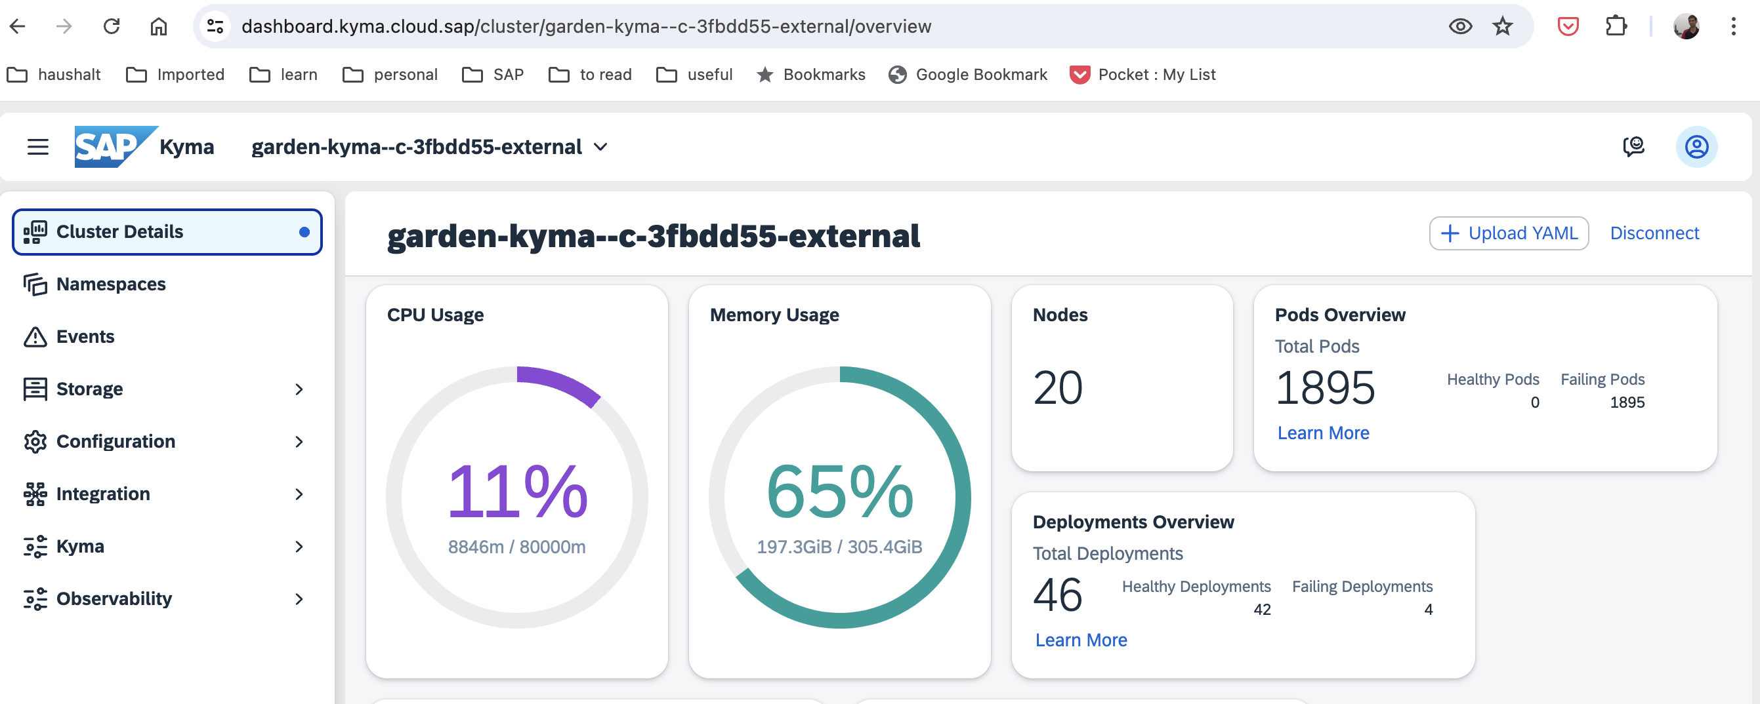Screen dimensions: 1760x704
Task: Expand the Integration section chevron
Action: tap(299, 495)
